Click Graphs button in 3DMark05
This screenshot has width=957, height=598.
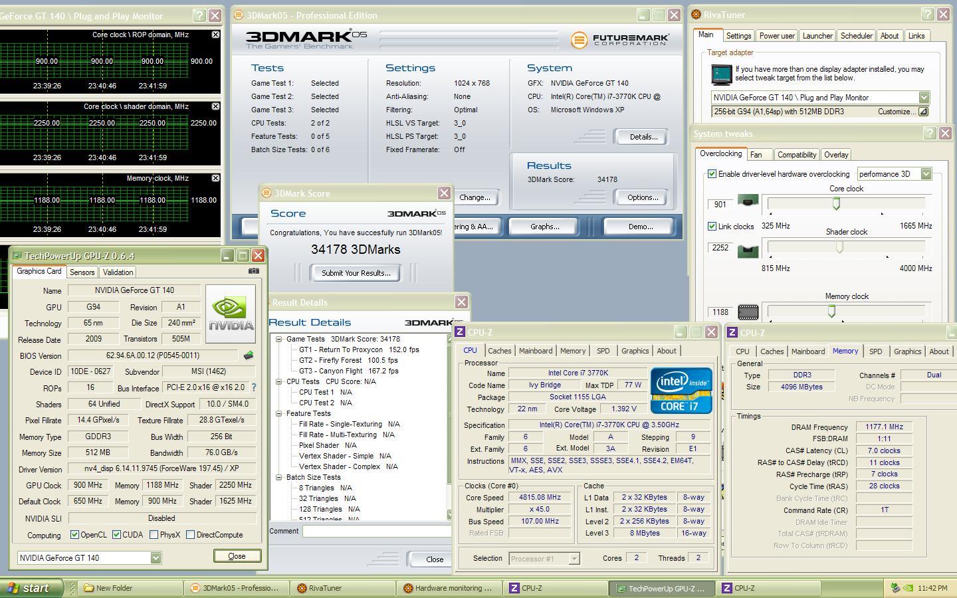544,227
